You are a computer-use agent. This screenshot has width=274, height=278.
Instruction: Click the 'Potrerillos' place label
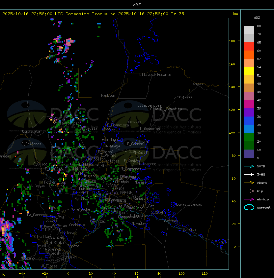pyautogui.click(x=55, y=182)
